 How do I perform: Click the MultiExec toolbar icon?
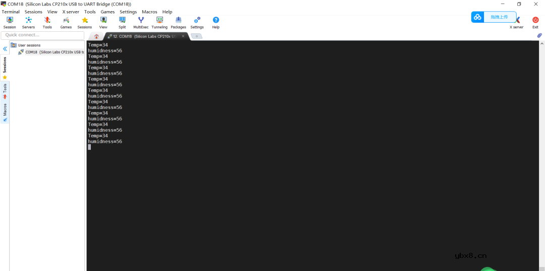click(x=141, y=22)
